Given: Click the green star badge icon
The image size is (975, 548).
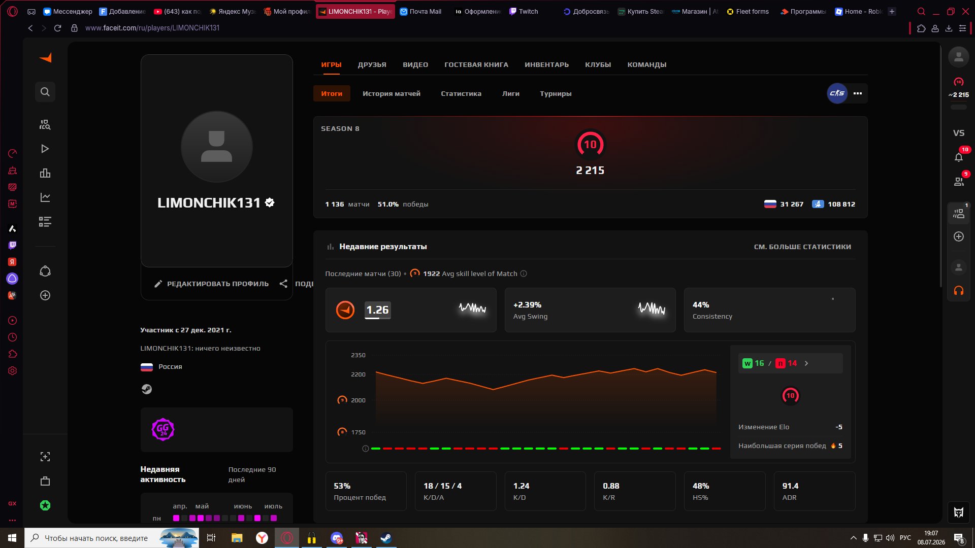Looking at the screenshot, I should pyautogui.click(x=45, y=505).
